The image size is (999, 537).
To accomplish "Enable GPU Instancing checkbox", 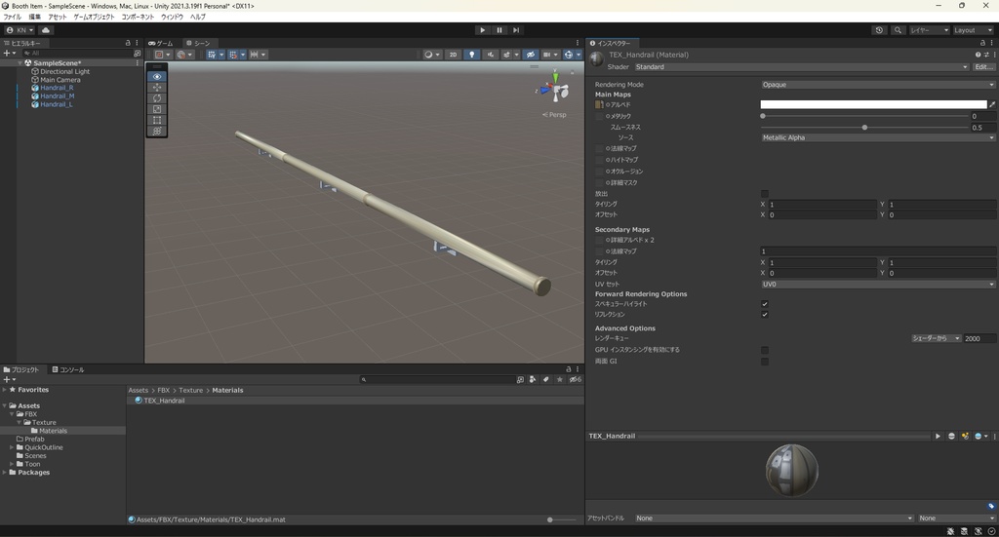I will coord(765,350).
